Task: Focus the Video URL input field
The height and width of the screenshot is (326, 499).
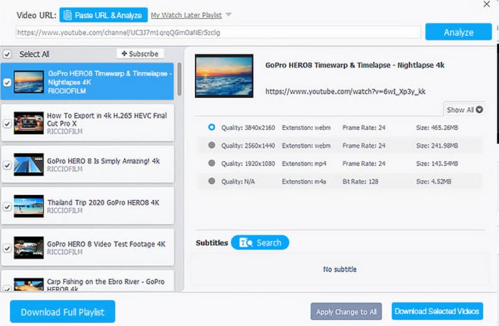Action: pos(218,32)
